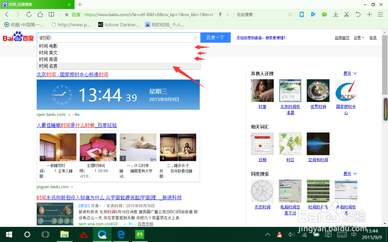Click the 北京时间校准器 thumbnail
The height and width of the screenshot is (242, 388).
point(290,91)
